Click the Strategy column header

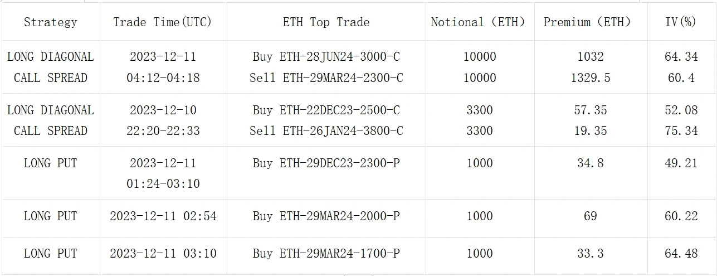[50, 22]
